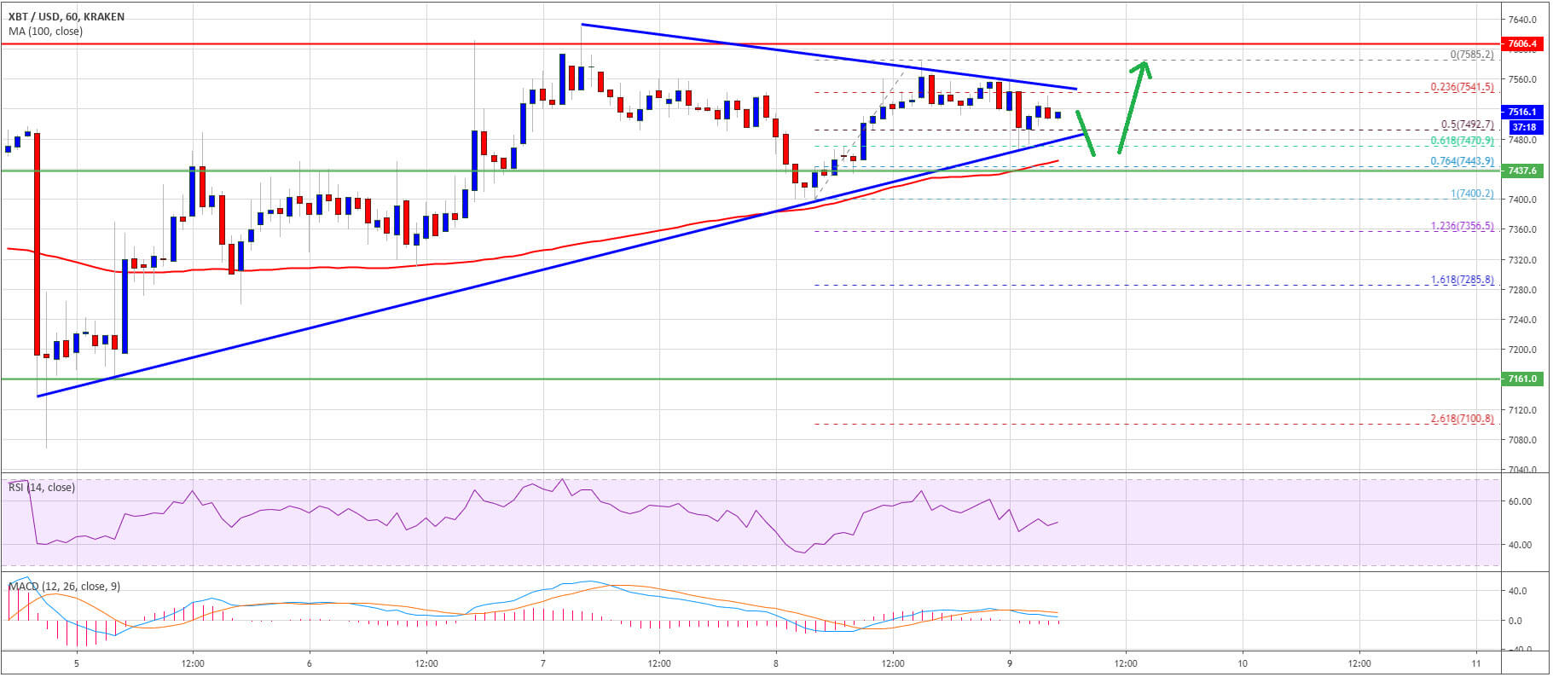Image resolution: width=1553 pixels, height=677 pixels.
Task: Click the day 5 time axis label
Action: coord(76,663)
